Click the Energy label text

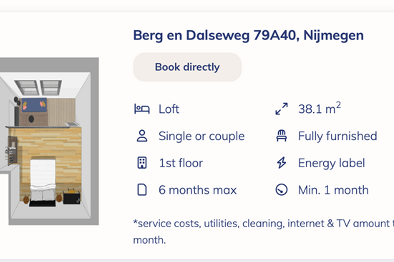click(x=331, y=163)
